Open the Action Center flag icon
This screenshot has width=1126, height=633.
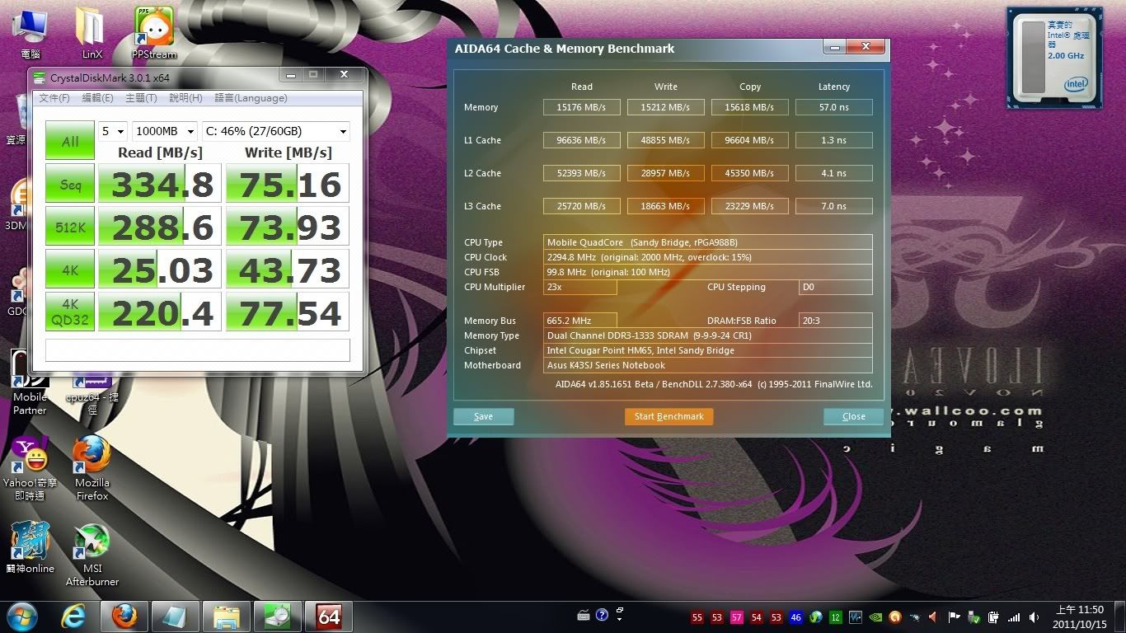point(955,617)
